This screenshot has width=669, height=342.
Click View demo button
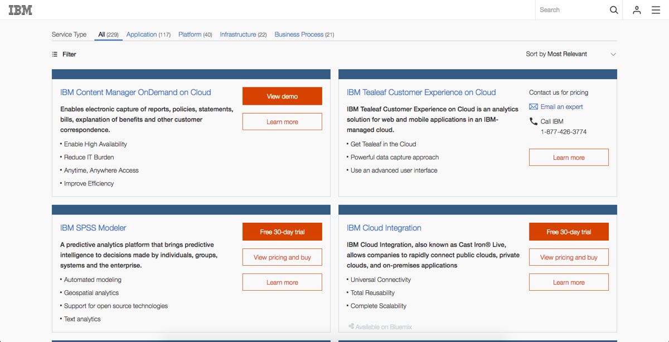pyautogui.click(x=282, y=96)
